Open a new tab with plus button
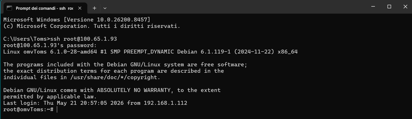Viewport: 412px width, 119px height. 94,8
